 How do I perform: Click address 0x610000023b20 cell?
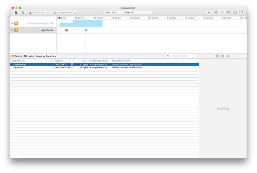pyautogui.click(x=64, y=67)
